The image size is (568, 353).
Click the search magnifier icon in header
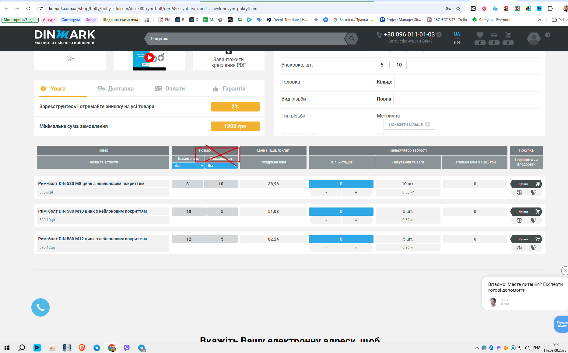point(352,39)
